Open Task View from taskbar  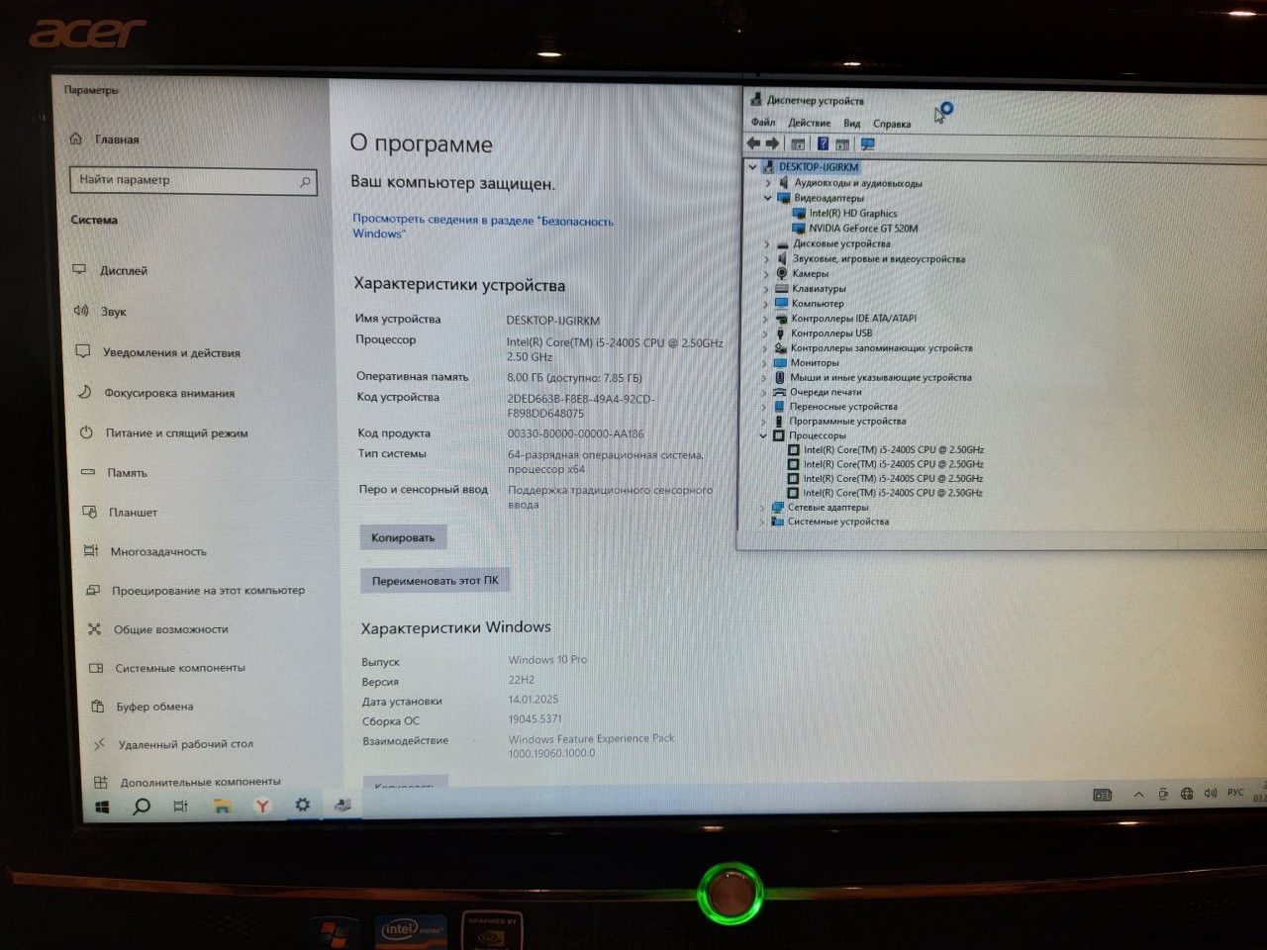[180, 807]
